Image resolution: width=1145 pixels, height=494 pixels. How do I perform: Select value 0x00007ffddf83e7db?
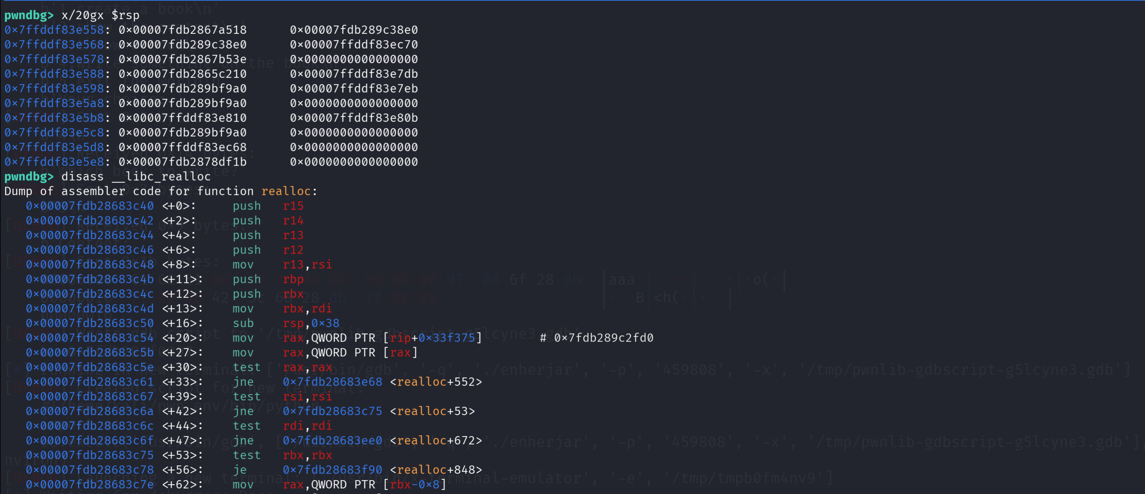click(354, 74)
